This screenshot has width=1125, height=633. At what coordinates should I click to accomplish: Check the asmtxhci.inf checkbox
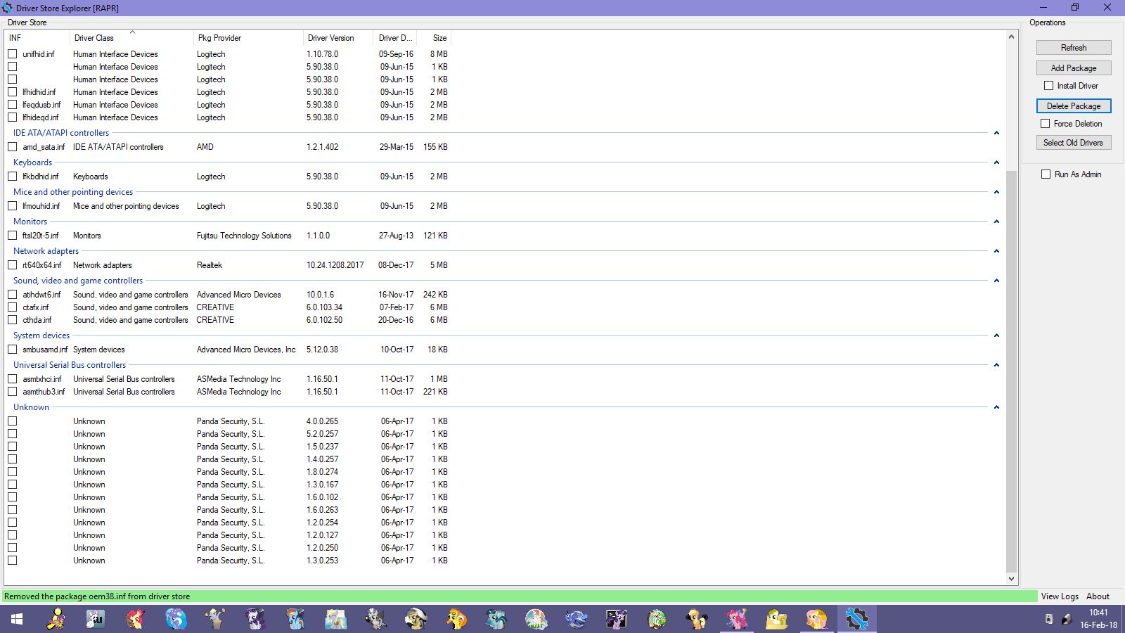click(13, 379)
